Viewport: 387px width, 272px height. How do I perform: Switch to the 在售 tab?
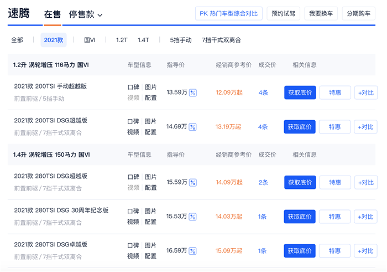(x=53, y=14)
